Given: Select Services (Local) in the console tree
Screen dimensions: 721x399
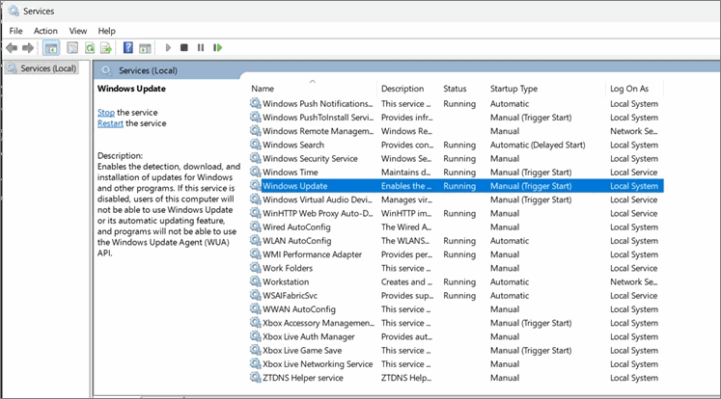Looking at the screenshot, I should 48,68.
